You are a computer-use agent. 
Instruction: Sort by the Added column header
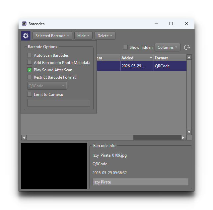tap(137, 58)
